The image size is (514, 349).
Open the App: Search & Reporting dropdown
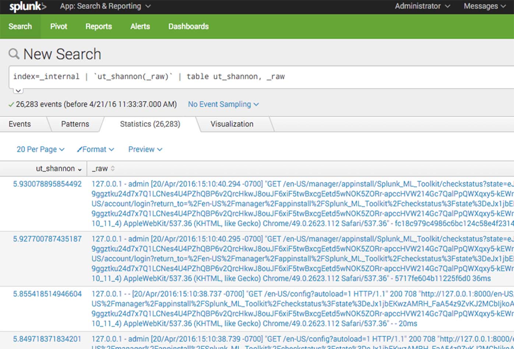pyautogui.click(x=105, y=6)
